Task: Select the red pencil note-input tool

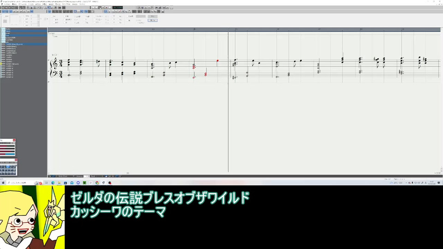Action: [x=120, y=12]
